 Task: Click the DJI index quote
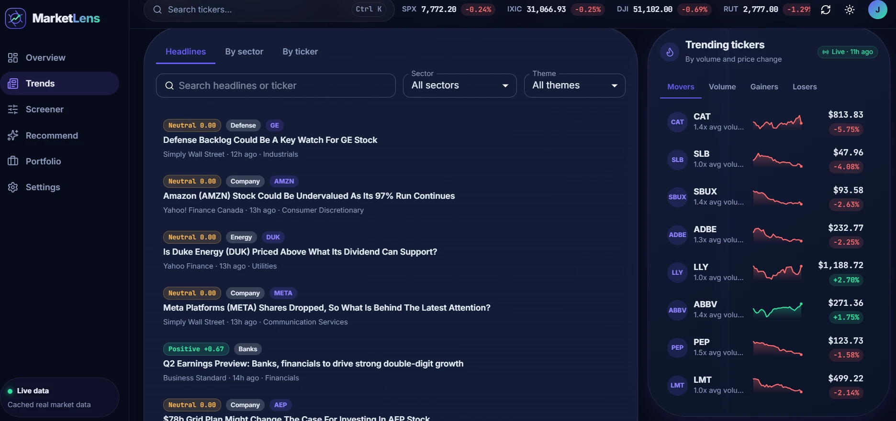coord(664,10)
